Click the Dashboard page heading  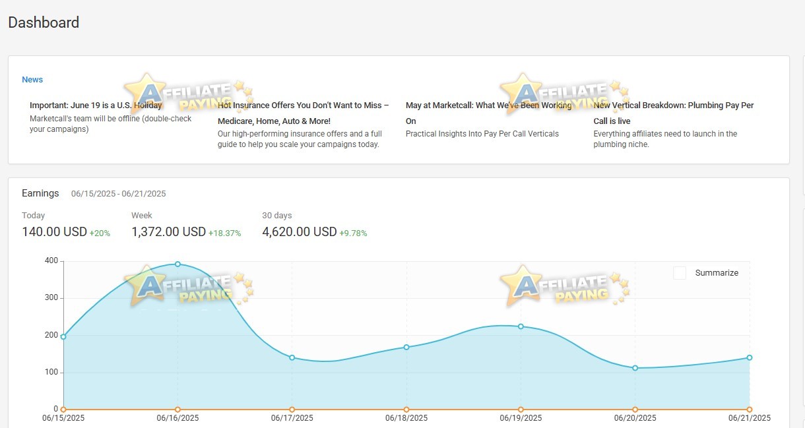(44, 22)
